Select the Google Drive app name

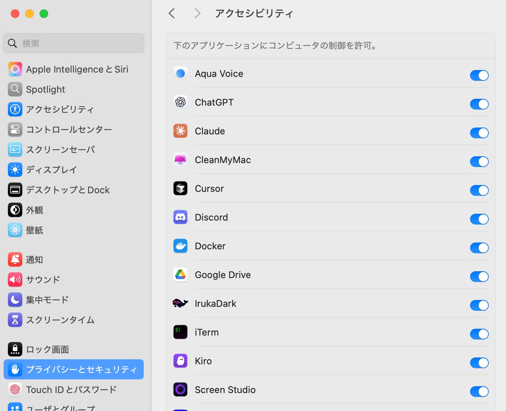pyautogui.click(x=223, y=275)
